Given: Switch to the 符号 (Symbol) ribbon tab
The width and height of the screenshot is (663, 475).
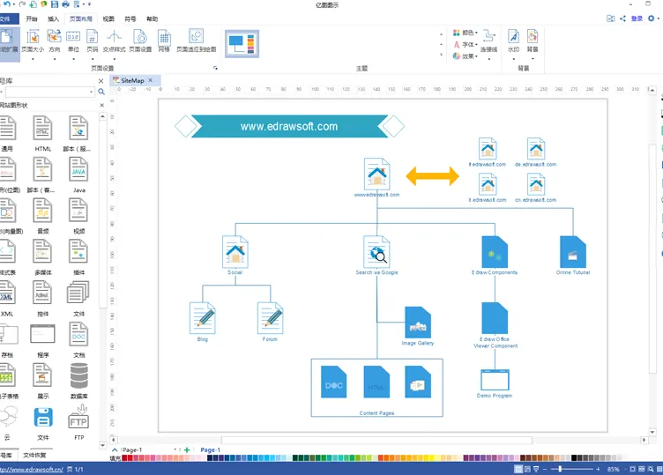Looking at the screenshot, I should [x=130, y=19].
